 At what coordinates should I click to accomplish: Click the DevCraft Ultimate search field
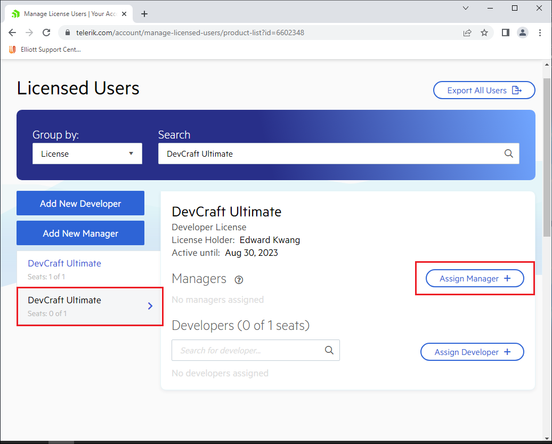click(339, 154)
